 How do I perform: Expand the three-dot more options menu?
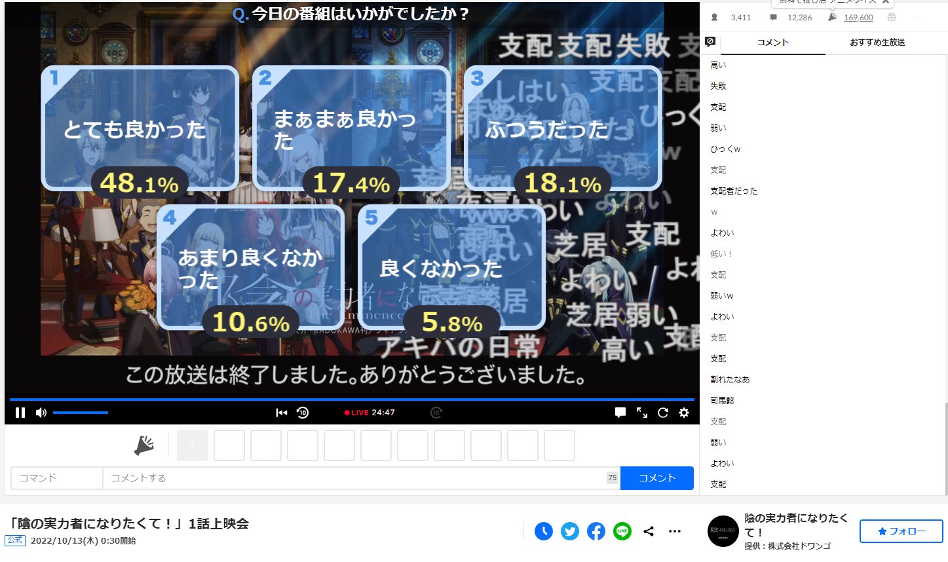tap(675, 531)
